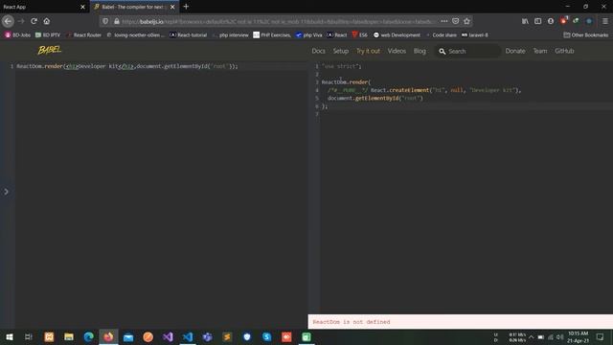
Task: Open Task View on the taskbar
Action: (29, 336)
